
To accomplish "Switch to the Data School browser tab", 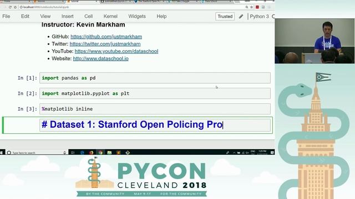I will (216, 2).
